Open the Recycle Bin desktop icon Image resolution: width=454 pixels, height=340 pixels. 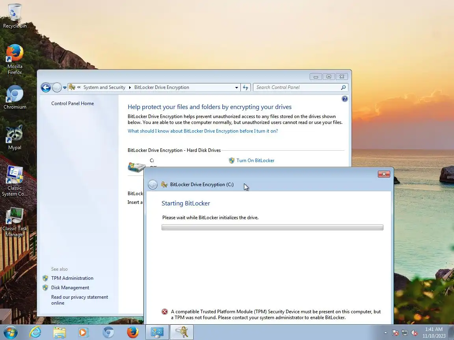tap(15, 16)
